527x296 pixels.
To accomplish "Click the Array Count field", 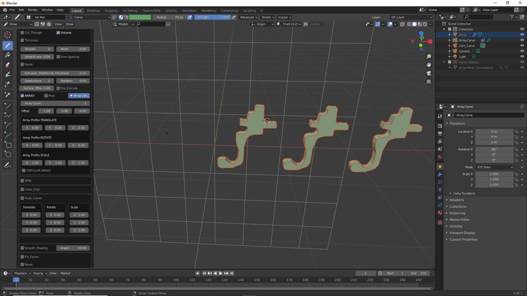I will pos(55,103).
